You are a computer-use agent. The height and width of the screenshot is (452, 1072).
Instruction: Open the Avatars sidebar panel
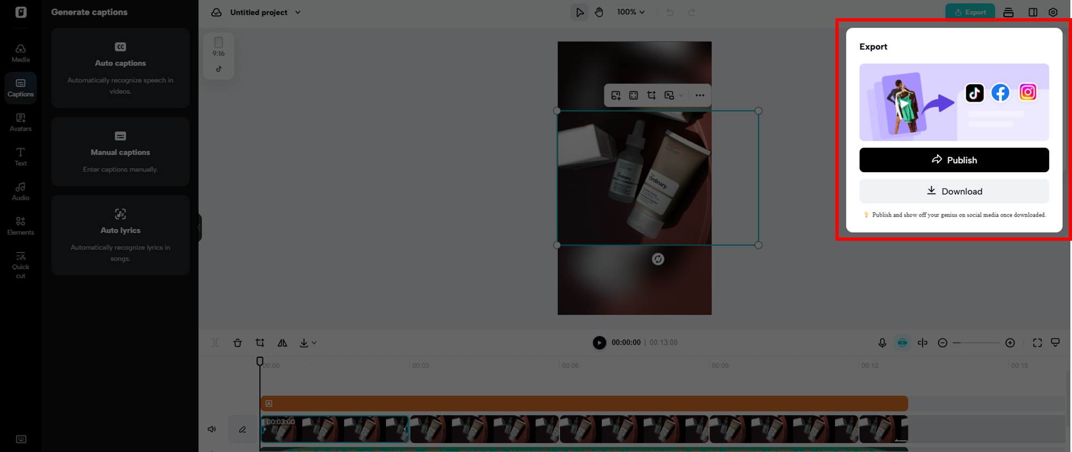[20, 122]
